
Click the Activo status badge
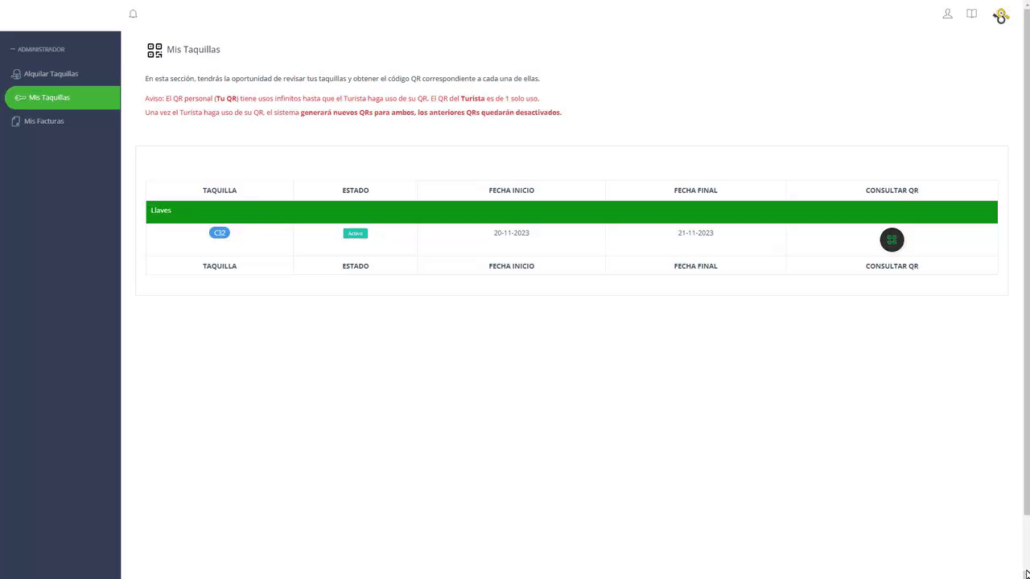tap(355, 233)
